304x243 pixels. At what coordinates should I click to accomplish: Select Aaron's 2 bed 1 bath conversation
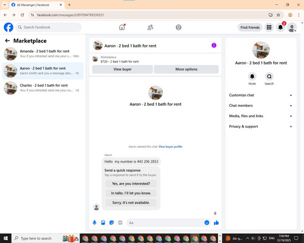(x=43, y=71)
